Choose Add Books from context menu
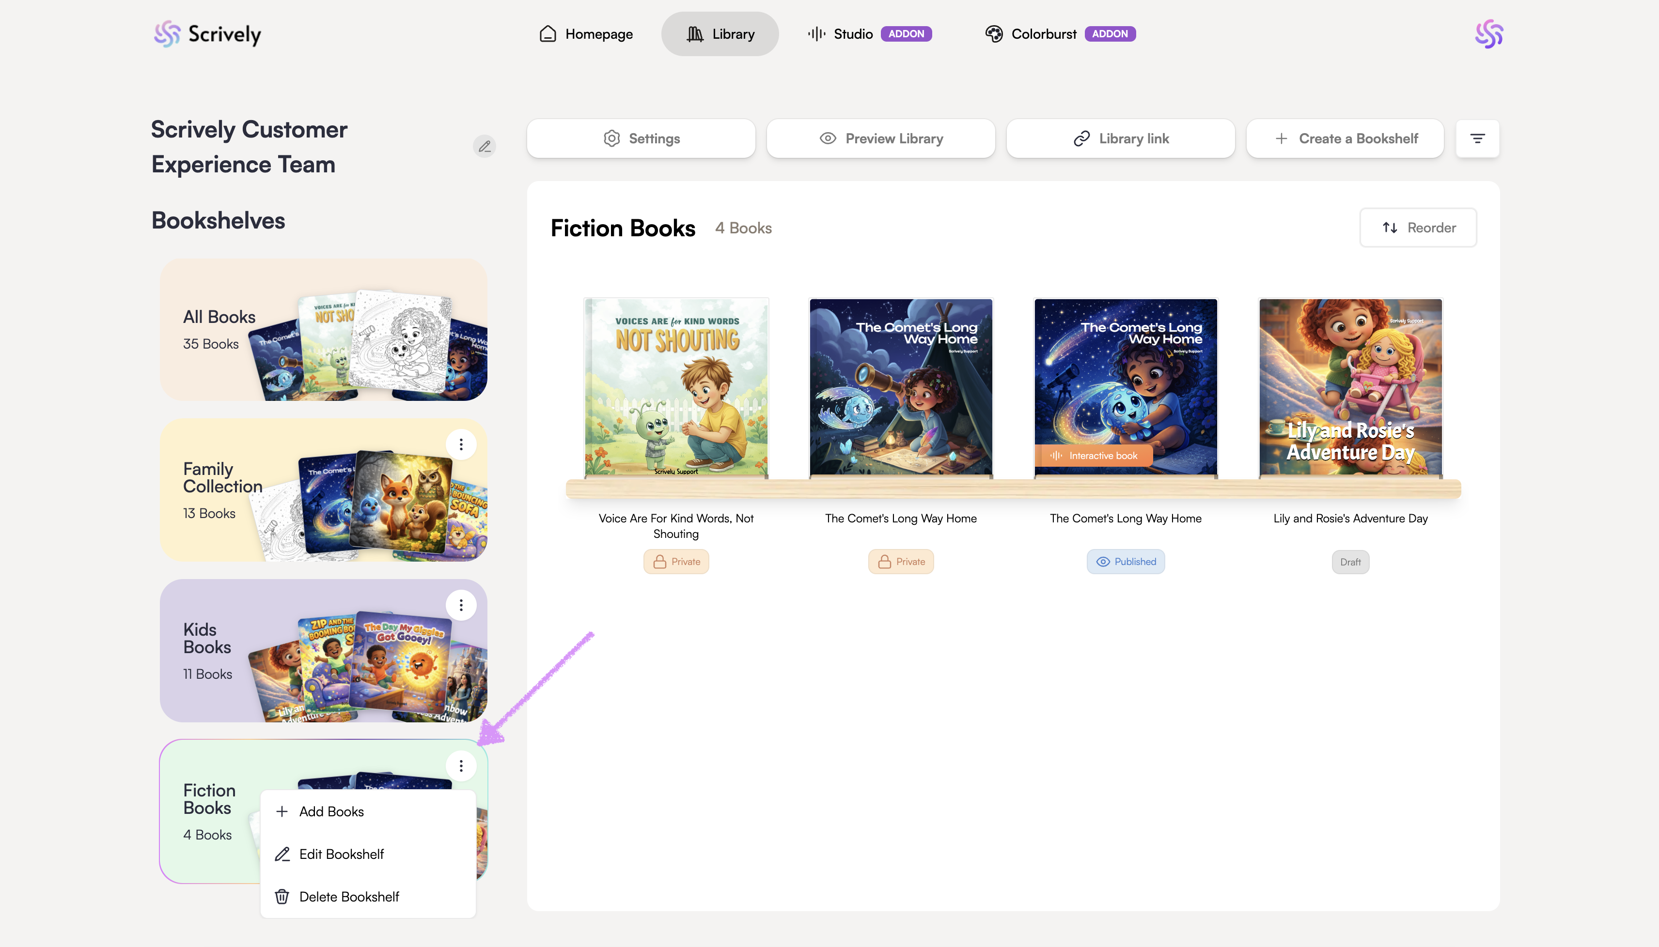The height and width of the screenshot is (947, 1659). (x=331, y=811)
